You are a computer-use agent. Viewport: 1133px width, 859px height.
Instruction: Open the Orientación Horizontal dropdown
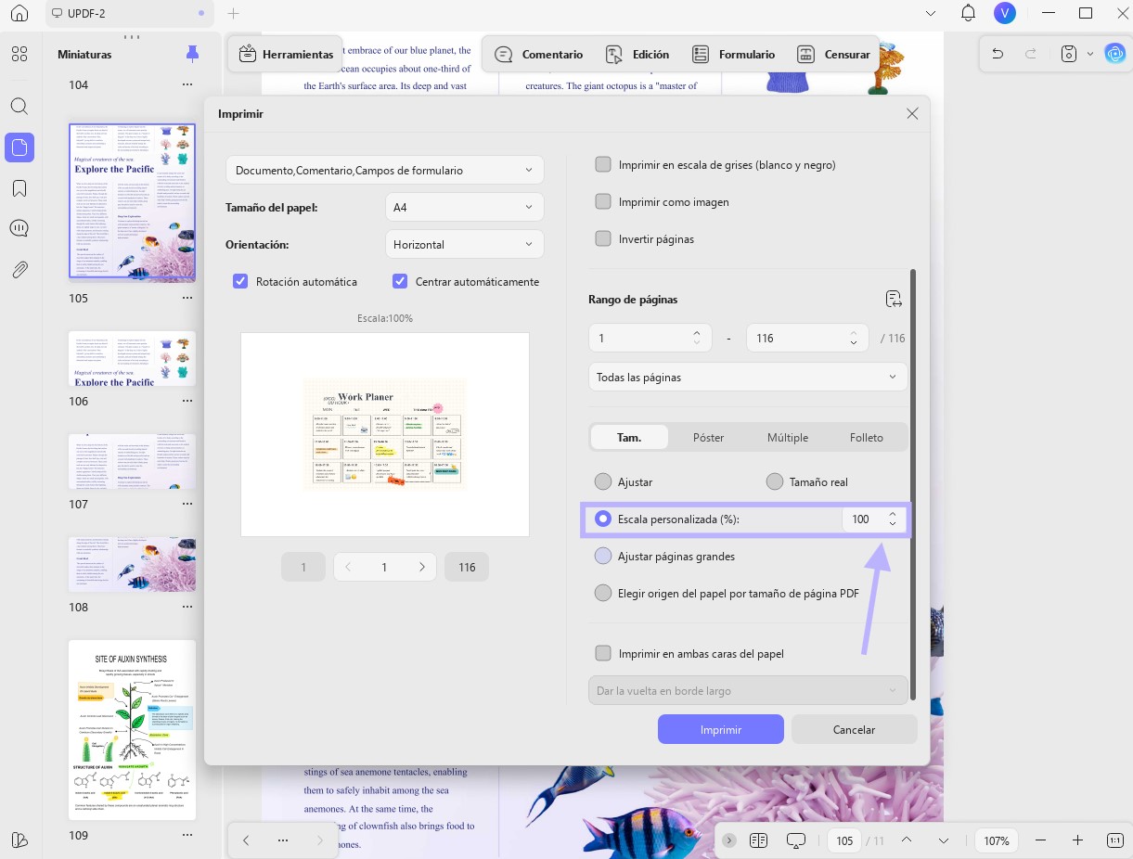click(465, 244)
